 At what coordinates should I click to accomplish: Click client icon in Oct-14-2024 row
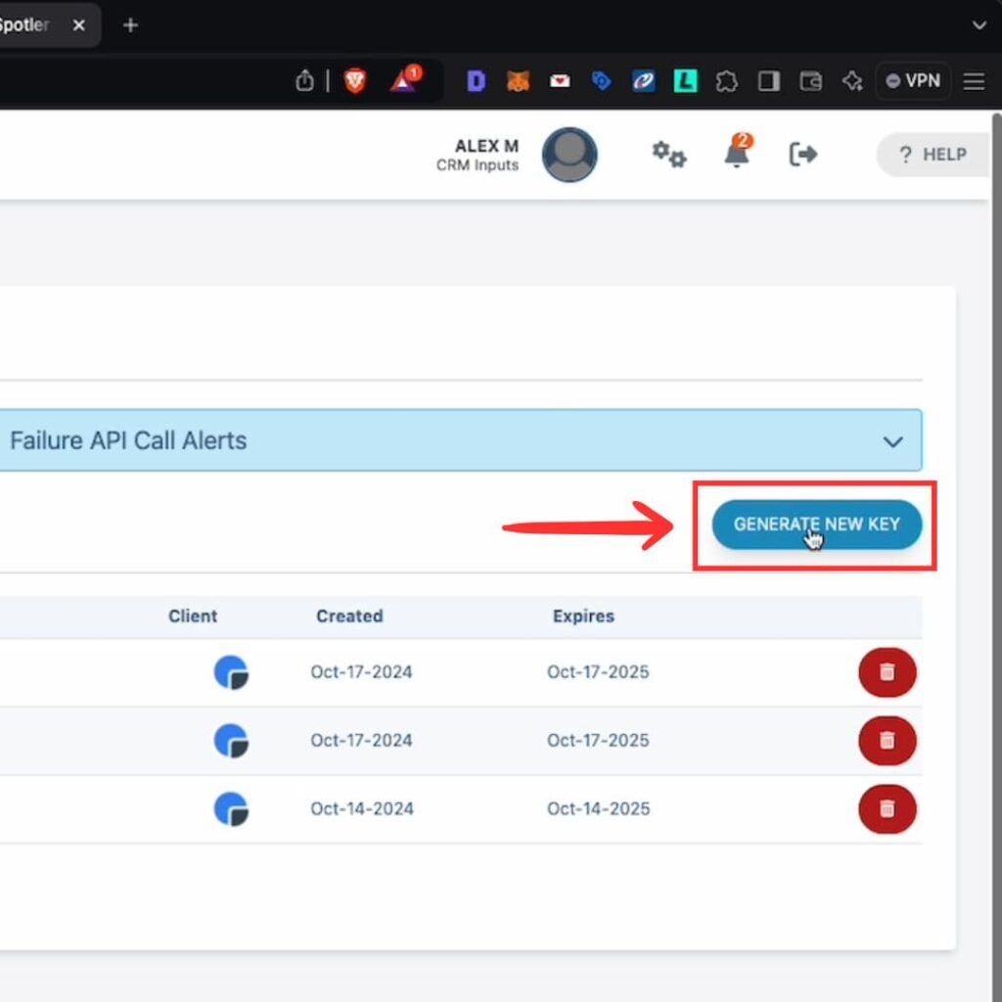pos(231,809)
